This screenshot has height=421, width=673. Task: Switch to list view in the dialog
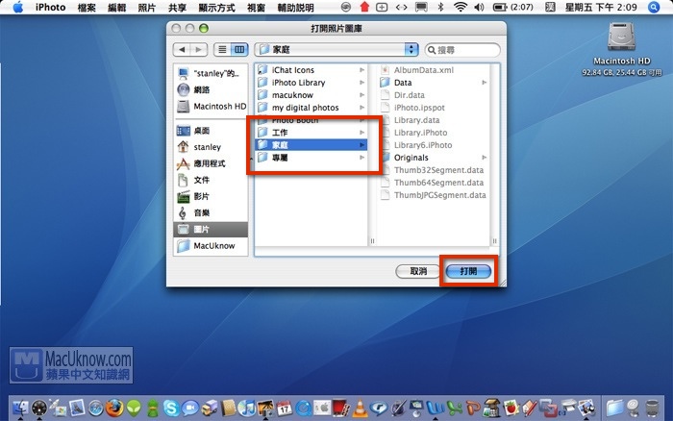click(222, 50)
